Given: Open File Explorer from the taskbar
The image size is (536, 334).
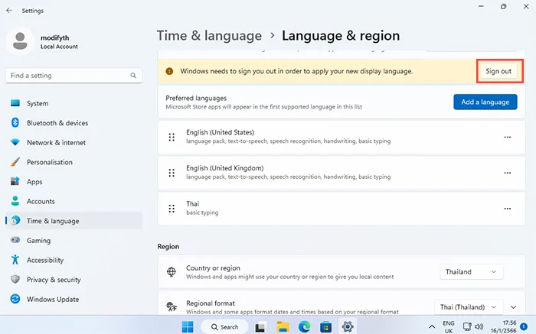Looking at the screenshot, I should click(283, 327).
